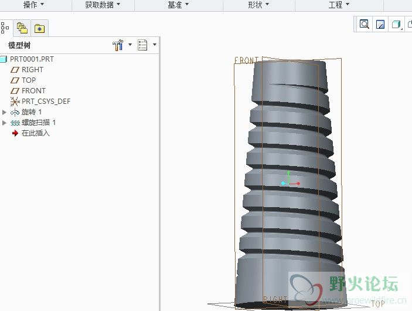
Task: Expand the 螺旋扫描 1 feature node
Action: (4, 123)
